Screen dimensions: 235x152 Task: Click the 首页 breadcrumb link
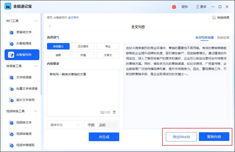click(x=50, y=17)
